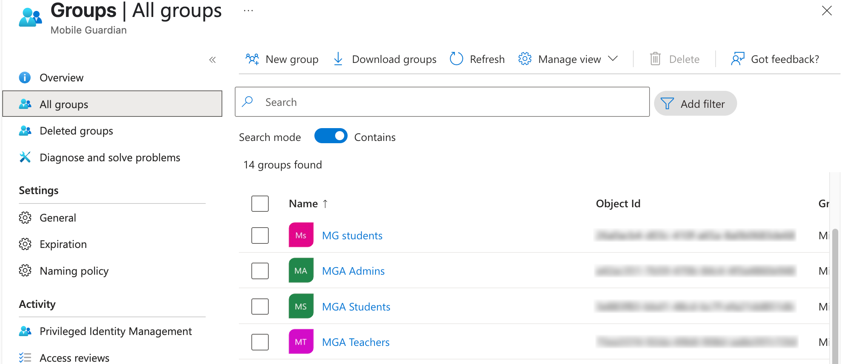Toggle the Search mode Contains switch

point(331,136)
